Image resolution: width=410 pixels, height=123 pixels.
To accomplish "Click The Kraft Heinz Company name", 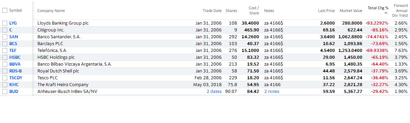I will click(x=63, y=85).
